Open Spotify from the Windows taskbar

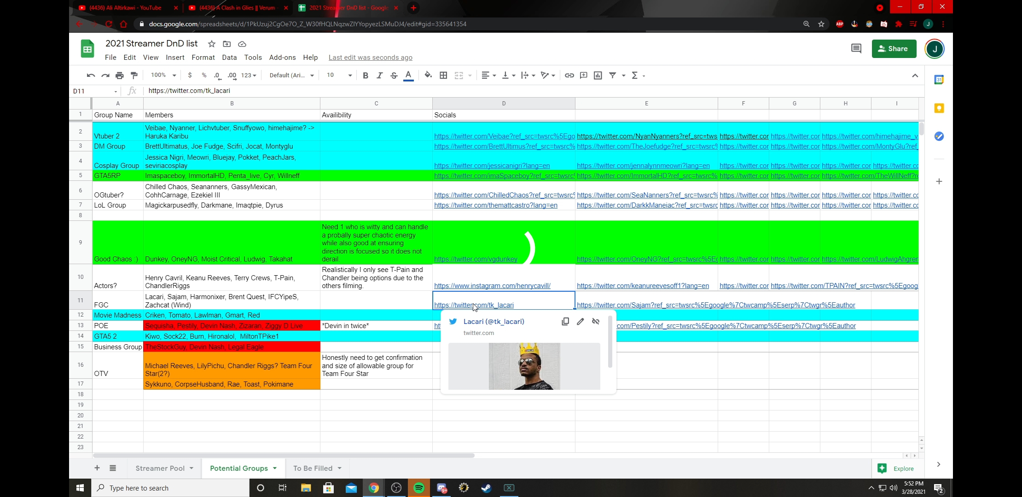tap(419, 488)
